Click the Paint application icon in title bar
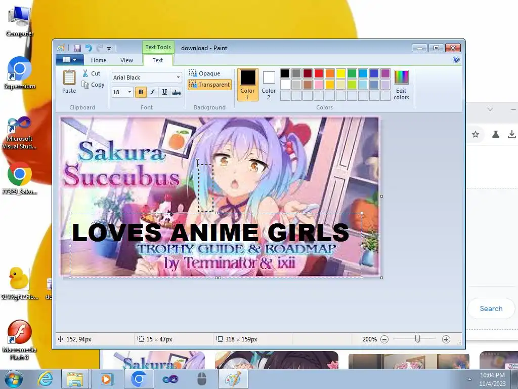 click(60, 48)
